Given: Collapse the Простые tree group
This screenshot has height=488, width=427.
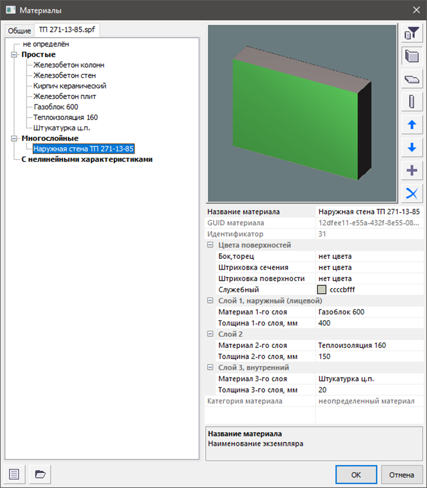Looking at the screenshot, I should (14, 55).
